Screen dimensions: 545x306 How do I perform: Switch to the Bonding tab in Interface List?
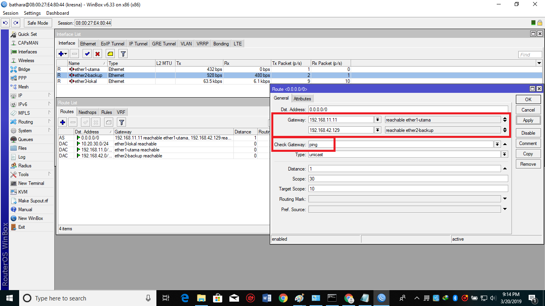tap(221, 44)
